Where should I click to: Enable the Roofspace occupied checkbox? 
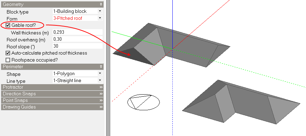pyautogui.click(x=8, y=60)
